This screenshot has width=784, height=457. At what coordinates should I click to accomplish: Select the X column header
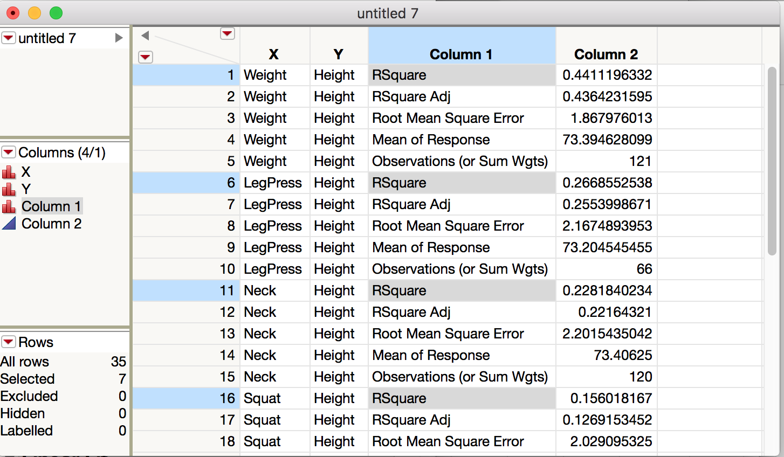point(274,54)
